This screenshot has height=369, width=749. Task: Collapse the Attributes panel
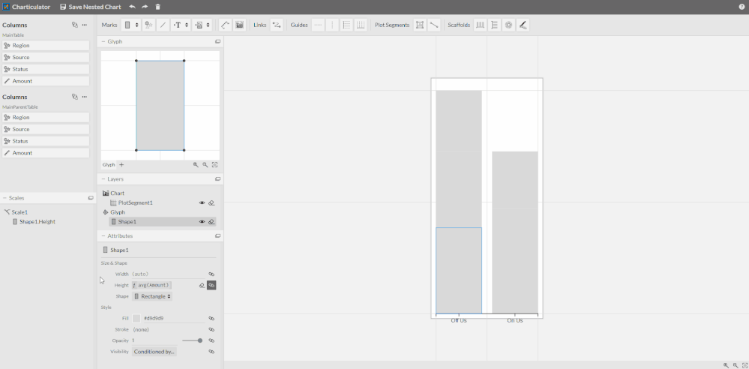pyautogui.click(x=103, y=235)
